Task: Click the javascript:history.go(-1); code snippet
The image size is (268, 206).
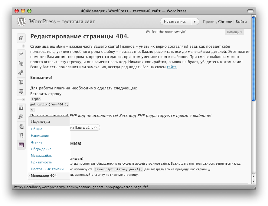Action: (x=118, y=169)
